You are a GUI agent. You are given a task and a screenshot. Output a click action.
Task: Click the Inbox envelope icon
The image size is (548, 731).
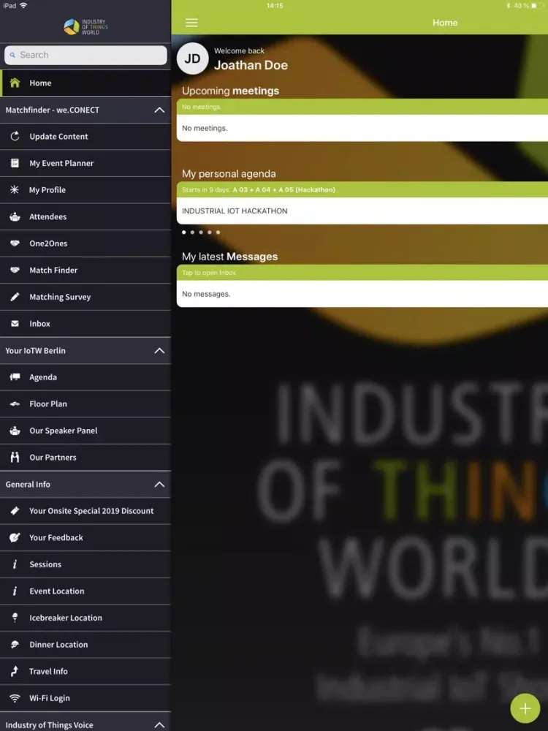pyautogui.click(x=15, y=323)
